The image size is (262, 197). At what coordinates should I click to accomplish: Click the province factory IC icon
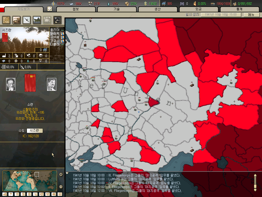(4, 56)
